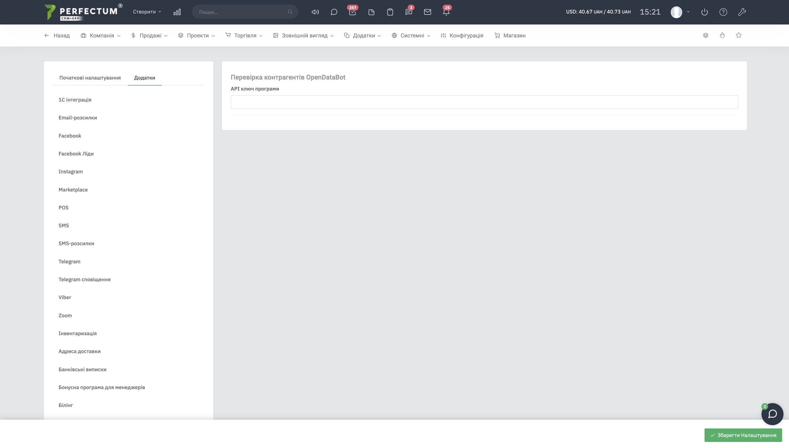Open SMS-розсилки settings item
The width and height of the screenshot is (789, 448).
click(76, 243)
